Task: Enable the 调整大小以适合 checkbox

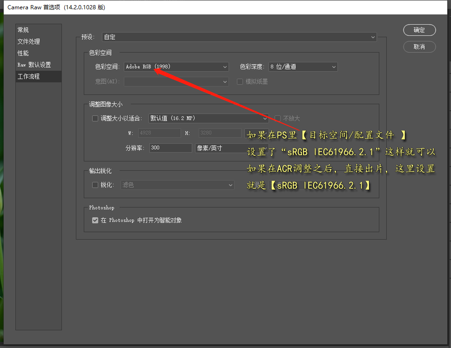Action: (x=95, y=119)
